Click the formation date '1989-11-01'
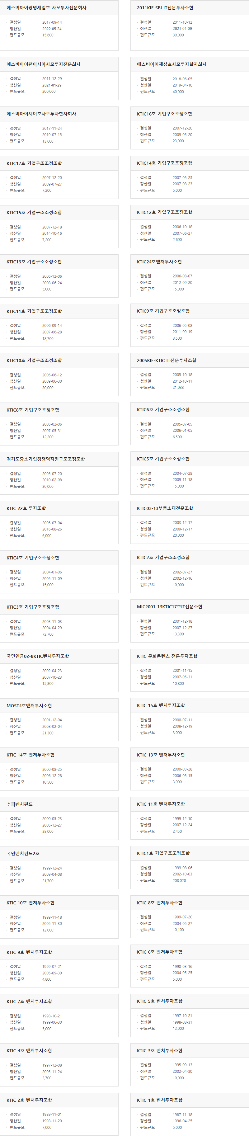The image size is (249, 1136). 52,1114
